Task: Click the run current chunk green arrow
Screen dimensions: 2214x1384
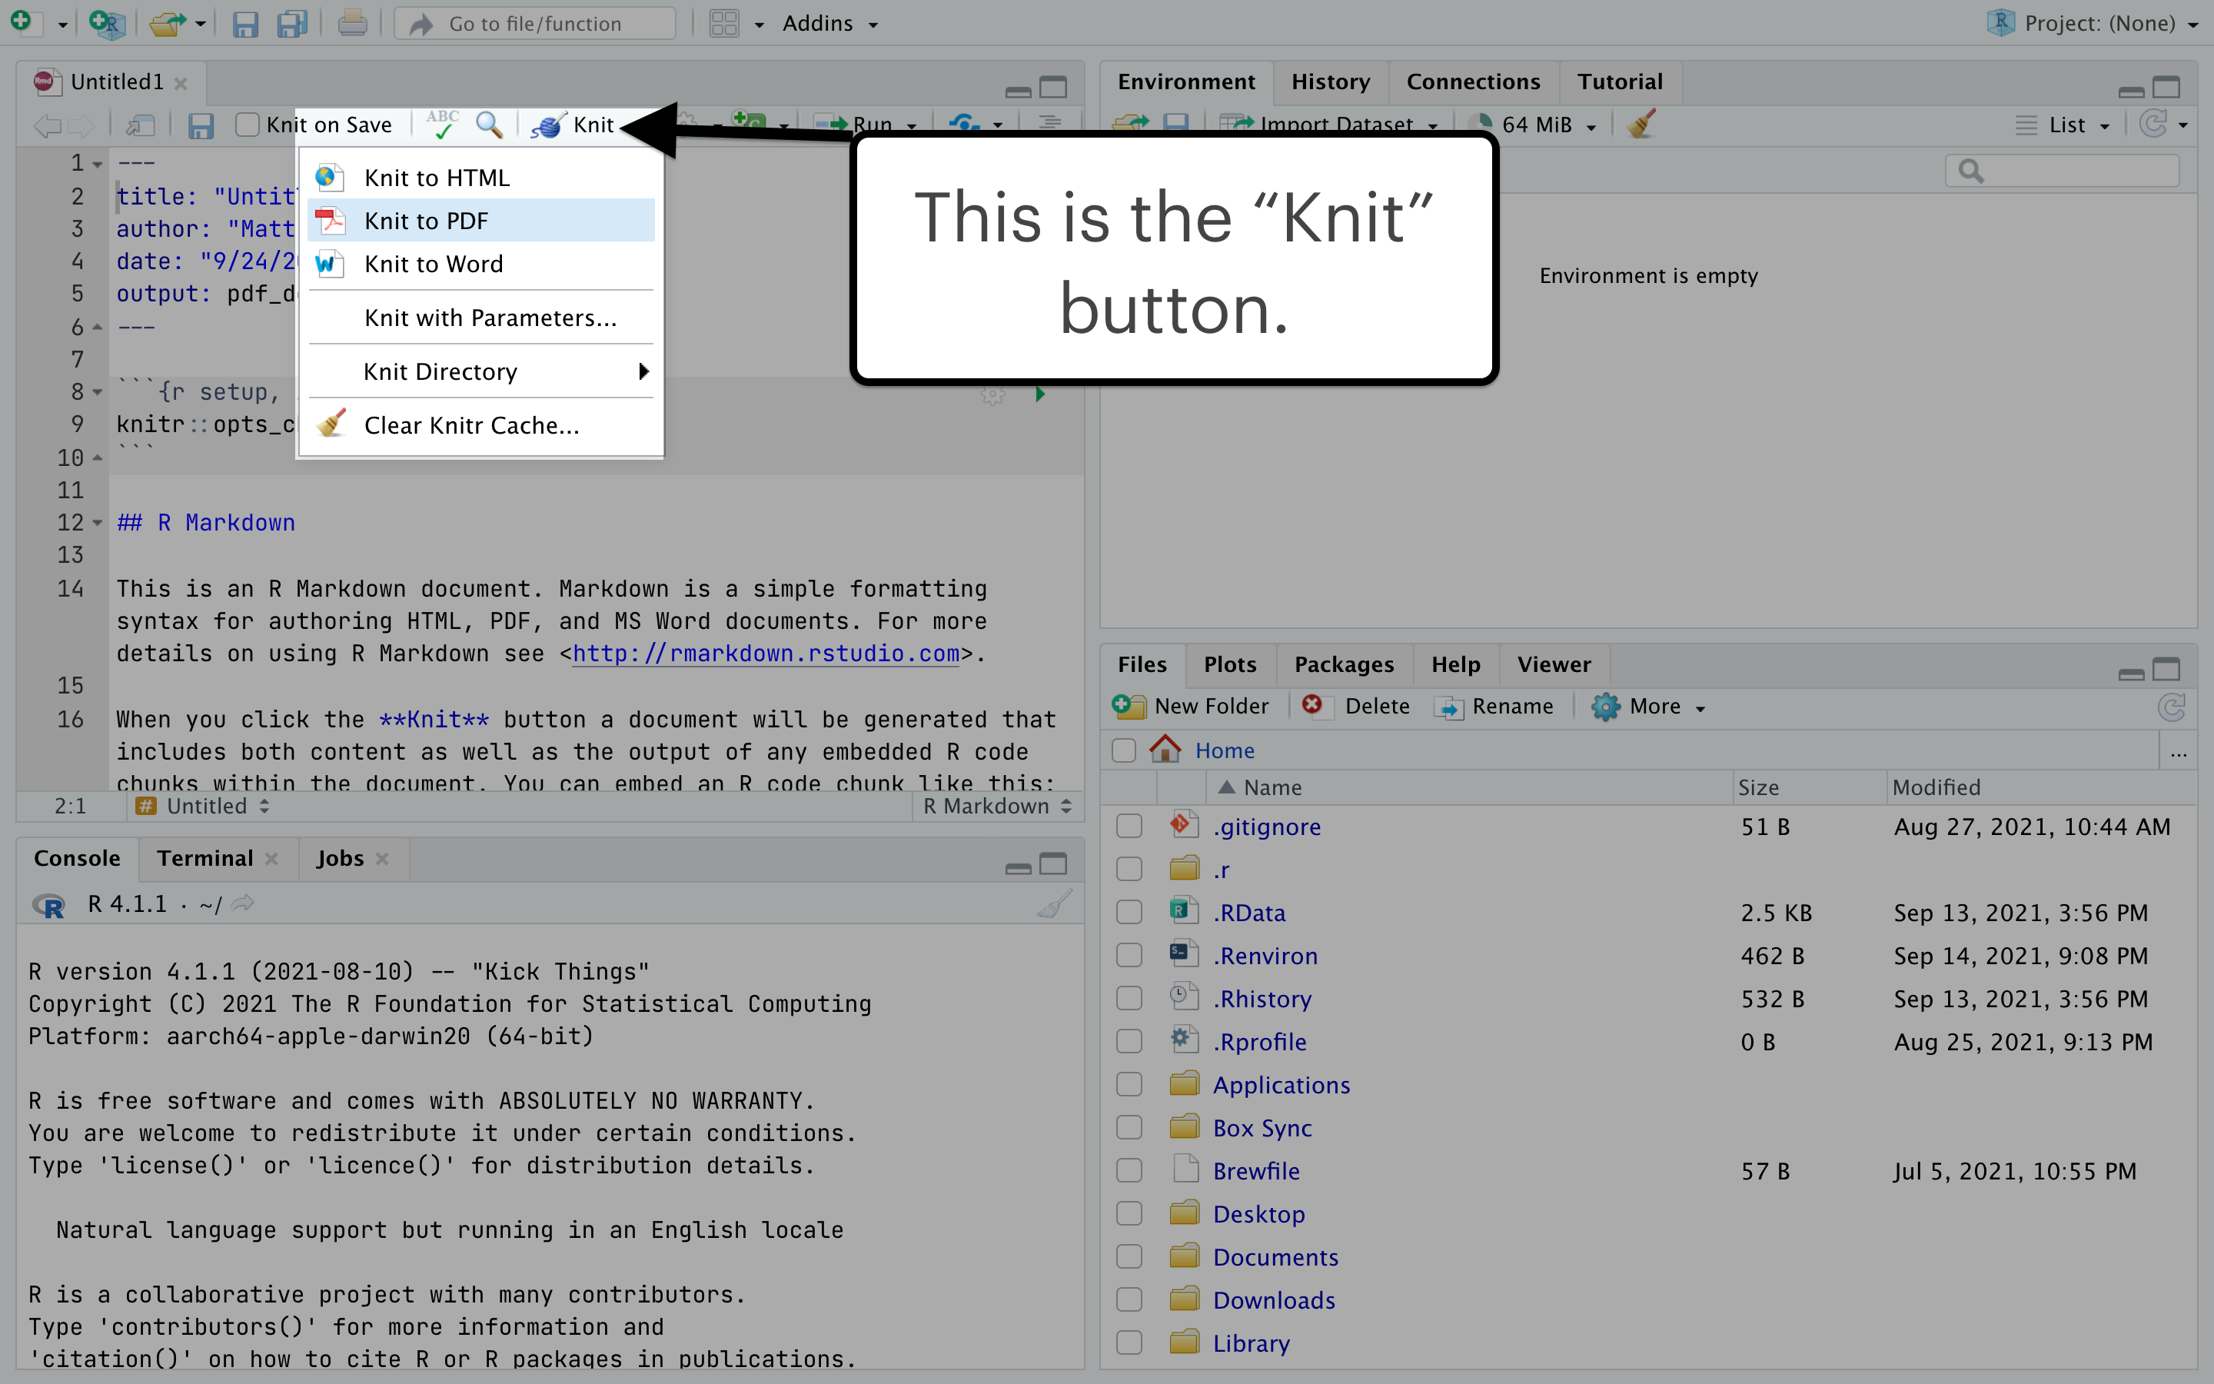Action: click(x=1039, y=394)
